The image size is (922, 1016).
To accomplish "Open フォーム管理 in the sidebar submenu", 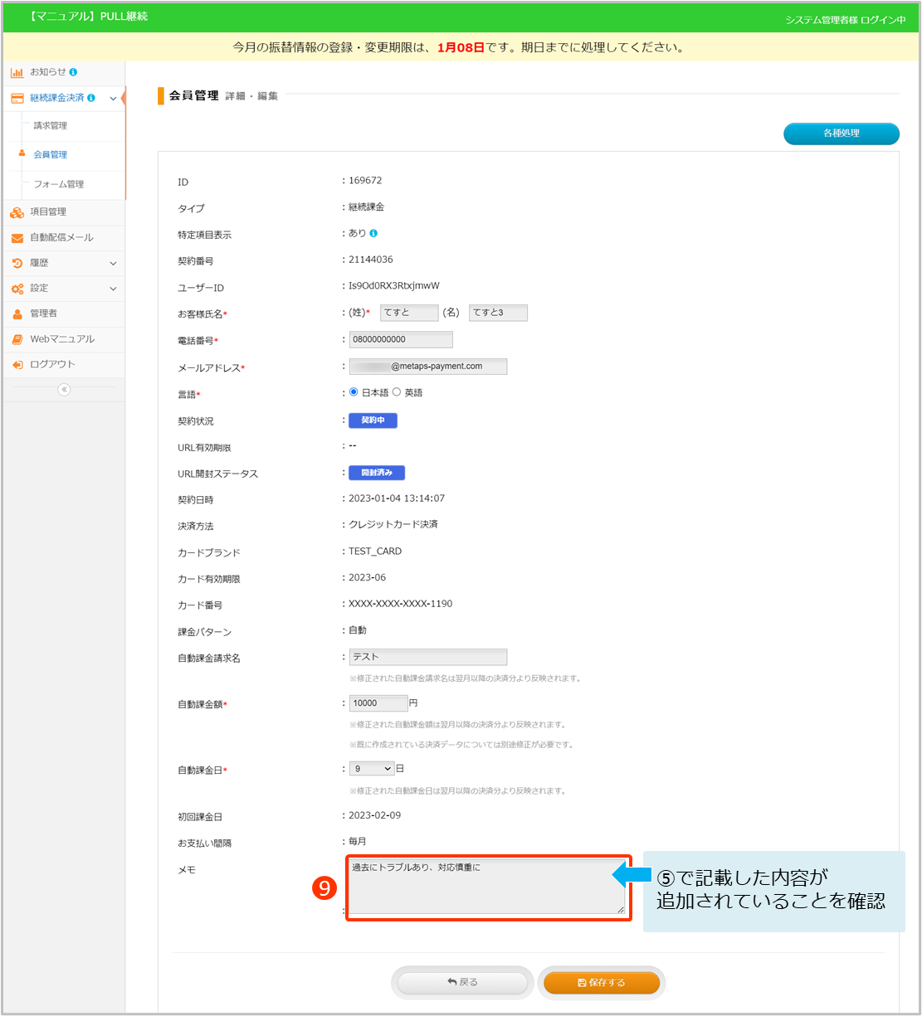I will [x=58, y=184].
